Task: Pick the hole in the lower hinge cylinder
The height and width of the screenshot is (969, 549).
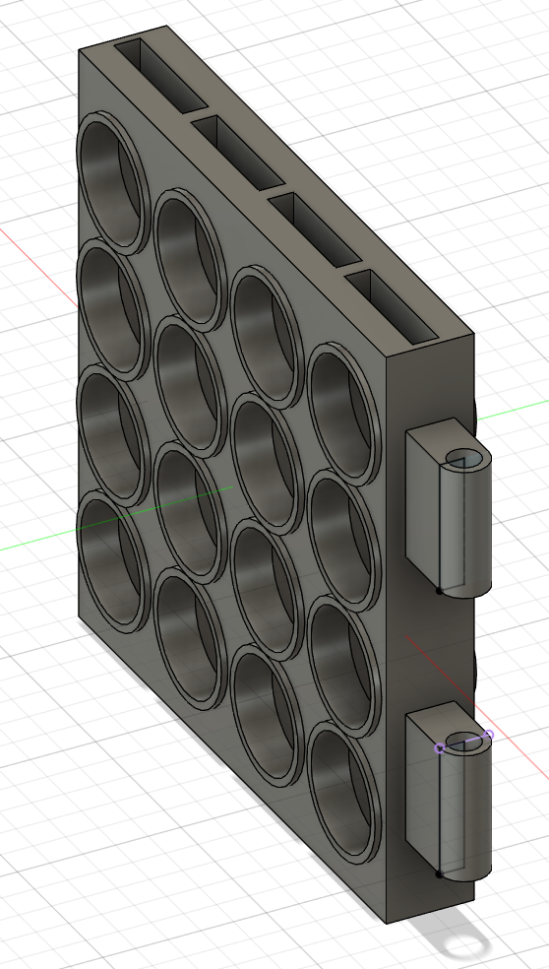Action: click(465, 743)
